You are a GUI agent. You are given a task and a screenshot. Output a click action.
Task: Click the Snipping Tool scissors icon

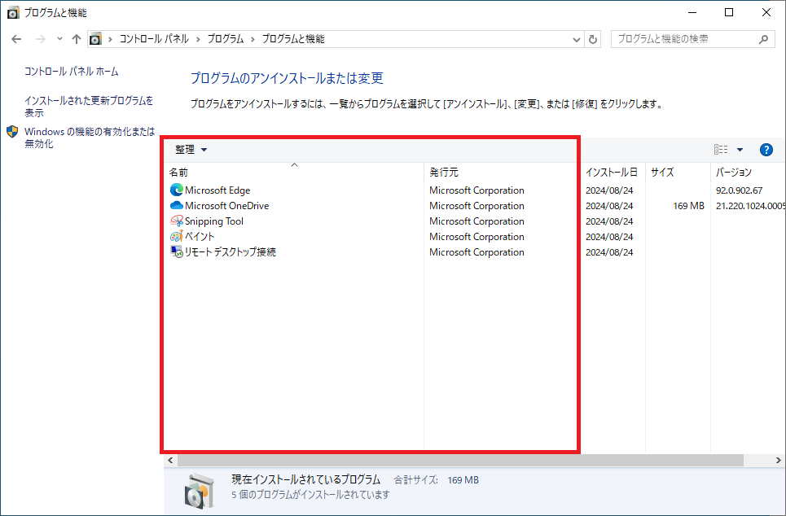pyautogui.click(x=177, y=221)
